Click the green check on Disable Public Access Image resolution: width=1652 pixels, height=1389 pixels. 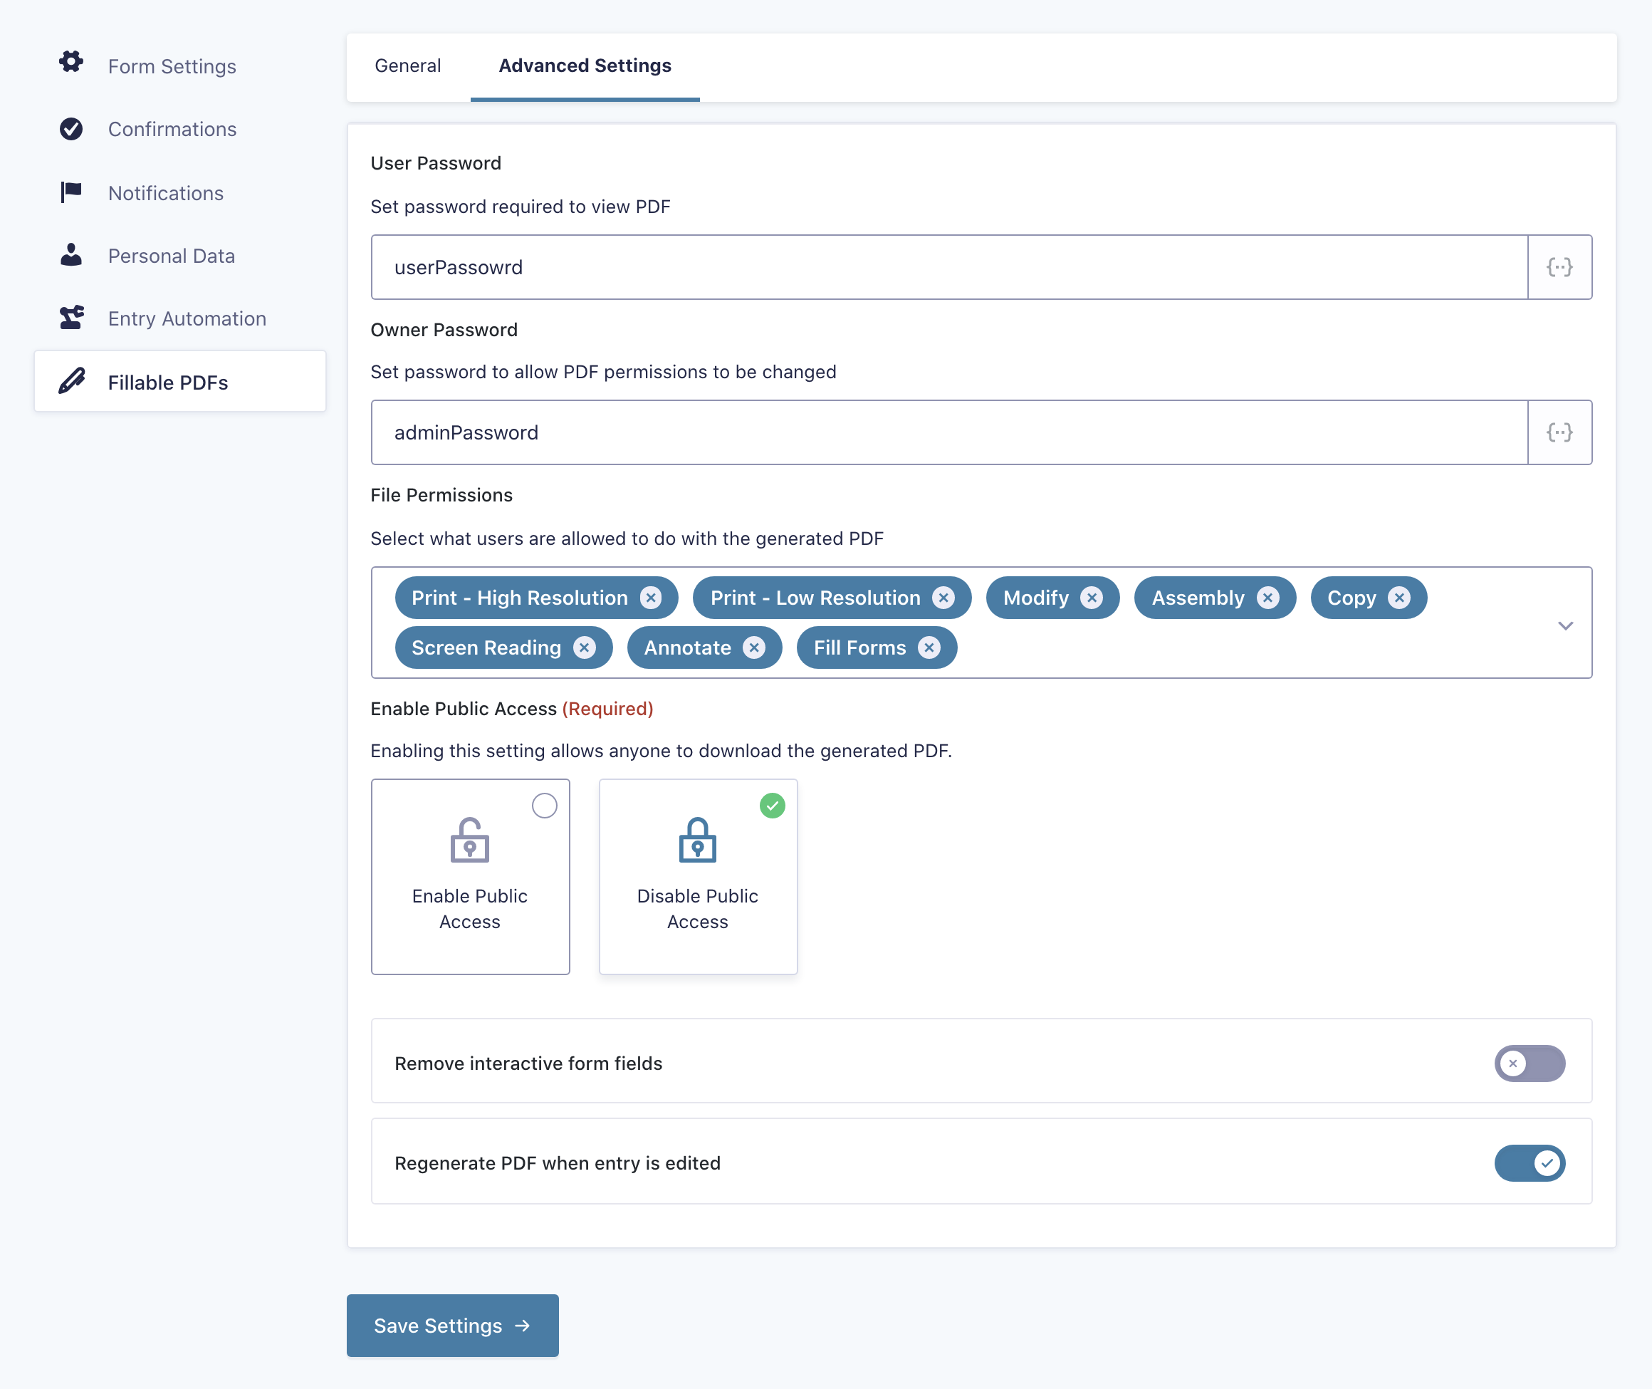[772, 806]
